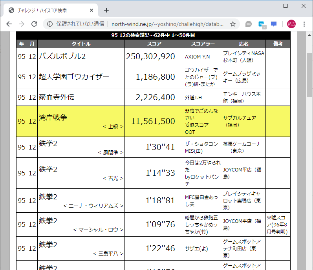313x270 pixels.
Task: Click the ※嘘スコア remark note
Action: pyautogui.click(x=277, y=225)
